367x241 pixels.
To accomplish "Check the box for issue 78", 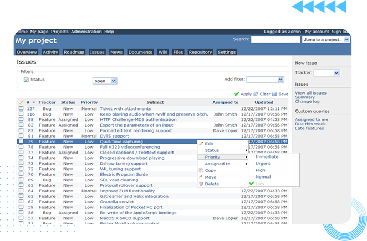I will 21,146.
